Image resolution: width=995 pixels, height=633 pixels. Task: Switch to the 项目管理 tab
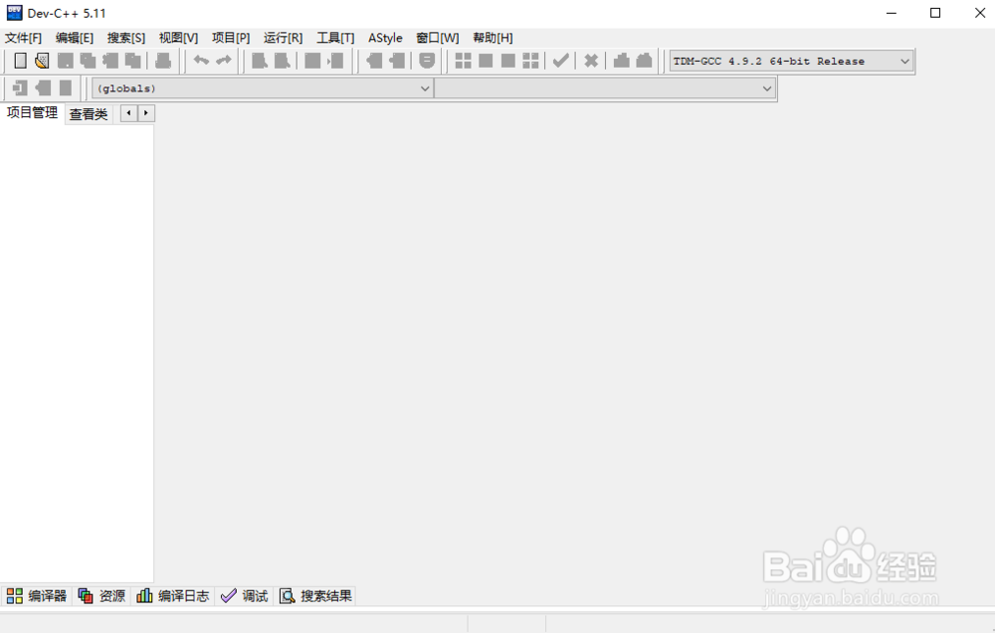pos(33,112)
